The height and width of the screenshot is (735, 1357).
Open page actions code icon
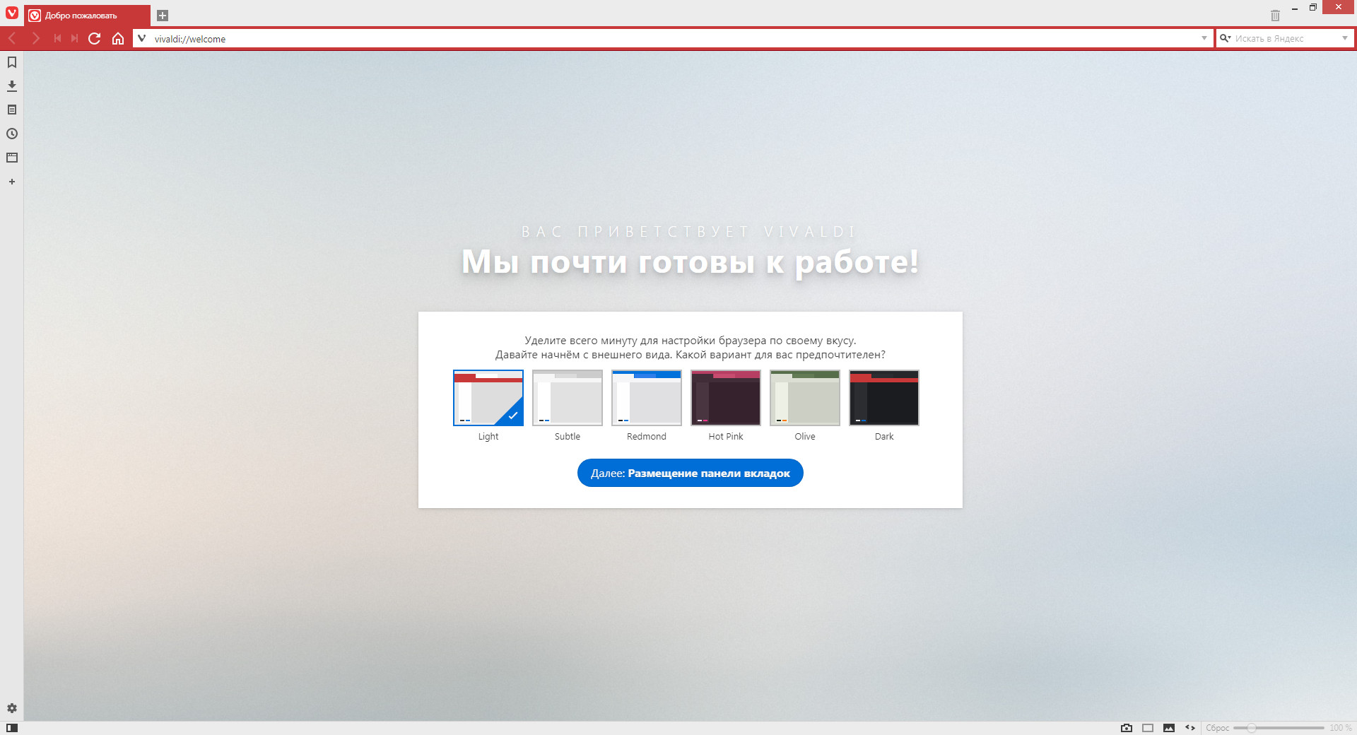[x=1190, y=728]
